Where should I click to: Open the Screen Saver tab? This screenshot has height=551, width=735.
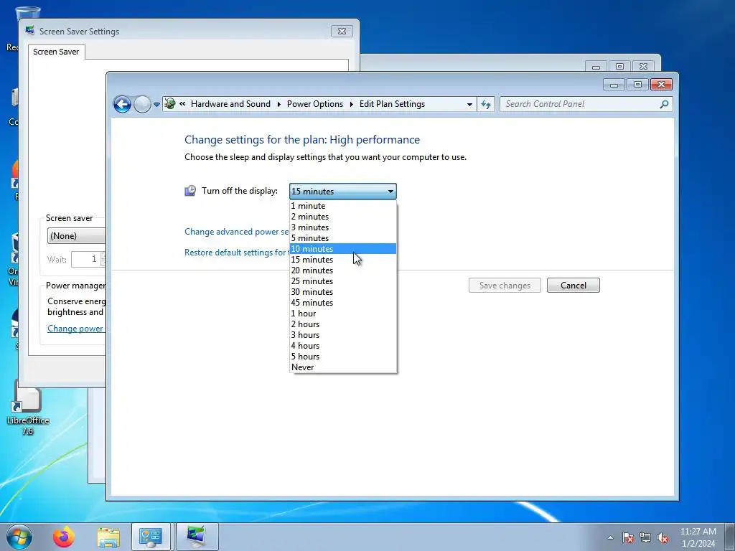(x=56, y=52)
